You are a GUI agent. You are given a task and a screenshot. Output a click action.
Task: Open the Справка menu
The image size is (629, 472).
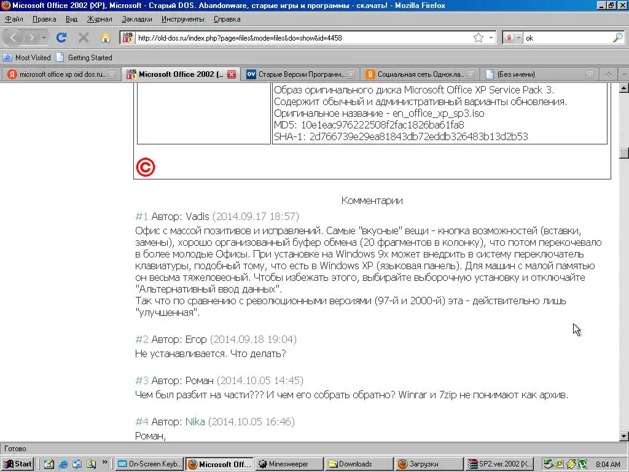227,19
